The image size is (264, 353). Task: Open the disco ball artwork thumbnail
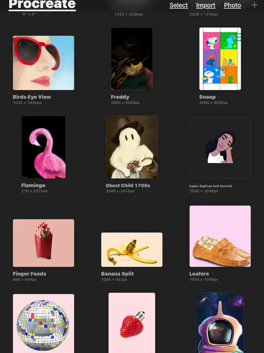coord(43,323)
